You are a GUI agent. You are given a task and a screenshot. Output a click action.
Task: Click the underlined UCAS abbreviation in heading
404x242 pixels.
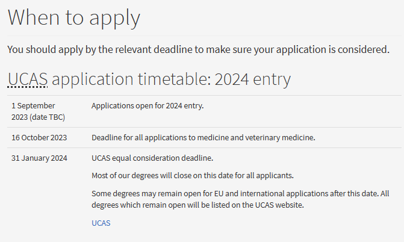[28, 79]
